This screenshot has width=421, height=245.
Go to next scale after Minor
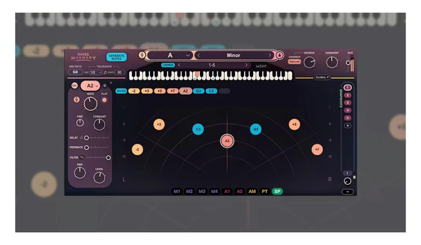click(x=270, y=55)
